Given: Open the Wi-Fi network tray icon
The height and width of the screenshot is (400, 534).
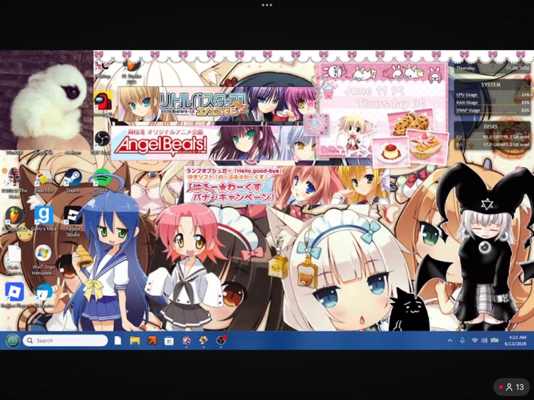Looking at the screenshot, I should point(474,340).
